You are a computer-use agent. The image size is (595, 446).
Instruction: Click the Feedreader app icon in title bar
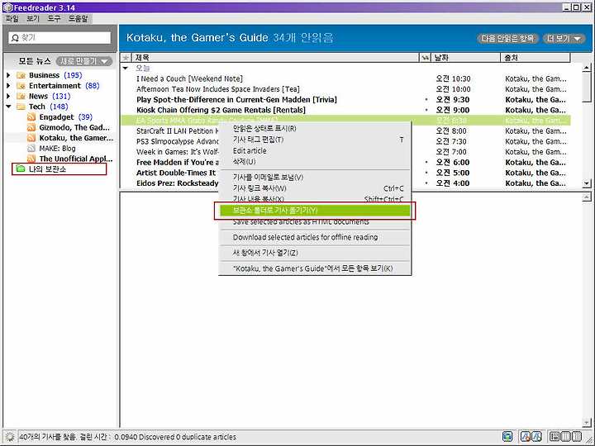(7, 7)
